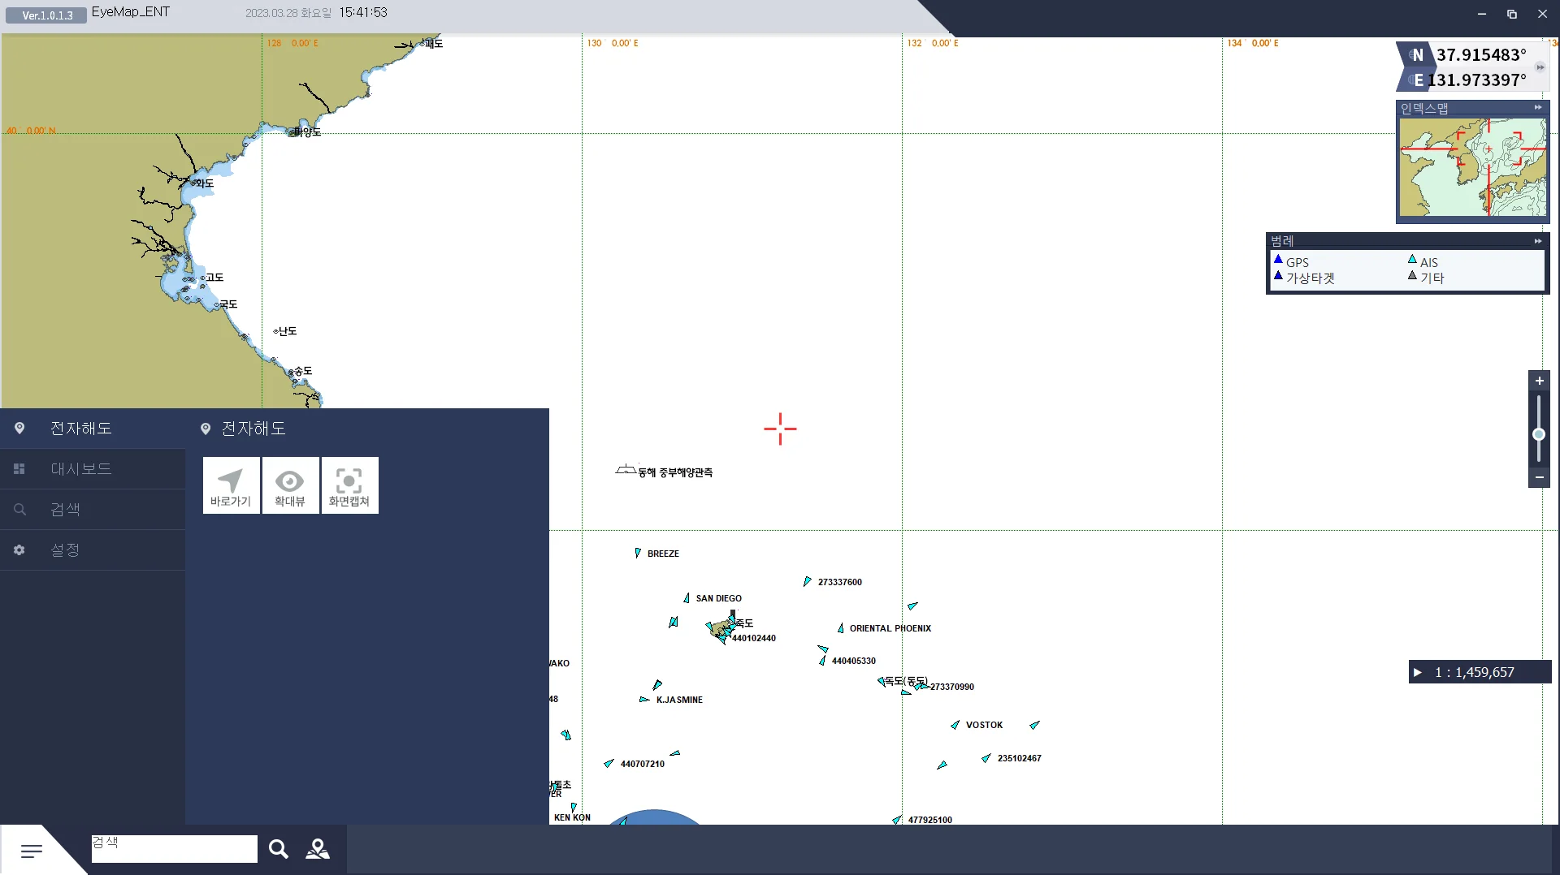Select the ORIENTAL PHOENIX vessel marker
The image size is (1560, 875).
click(x=841, y=628)
